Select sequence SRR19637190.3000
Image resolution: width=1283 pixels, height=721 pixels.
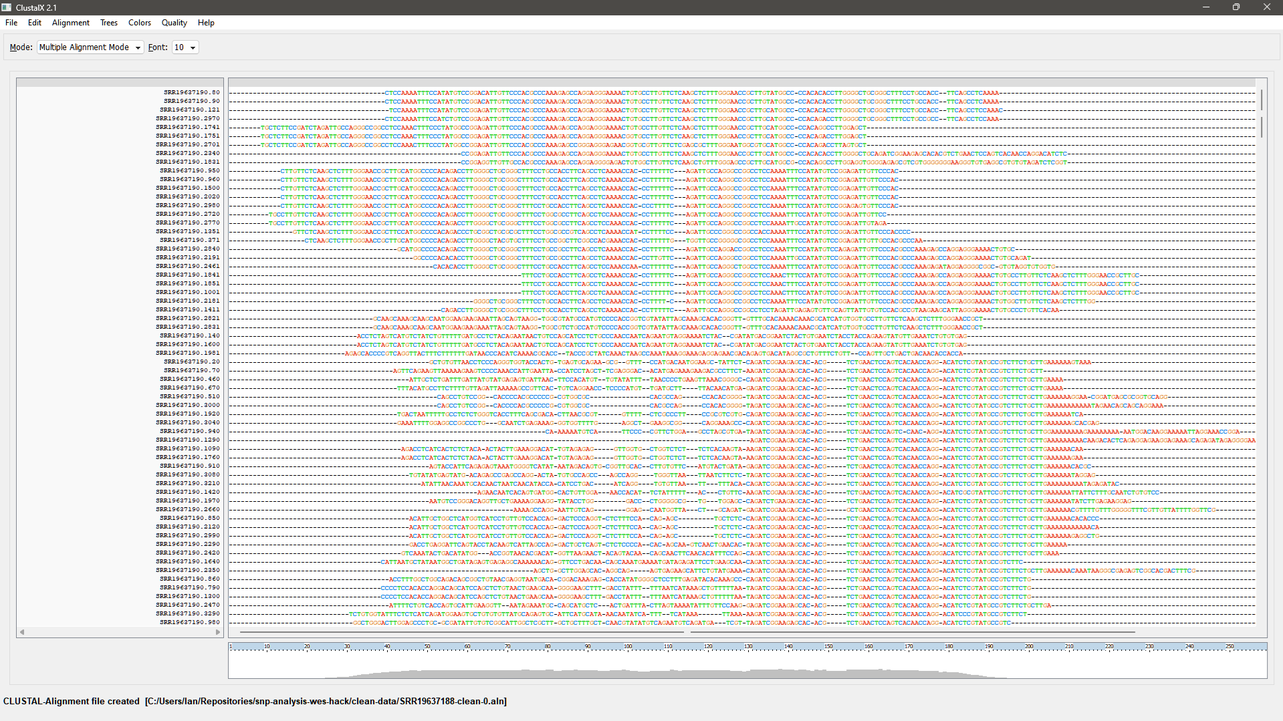click(x=188, y=405)
